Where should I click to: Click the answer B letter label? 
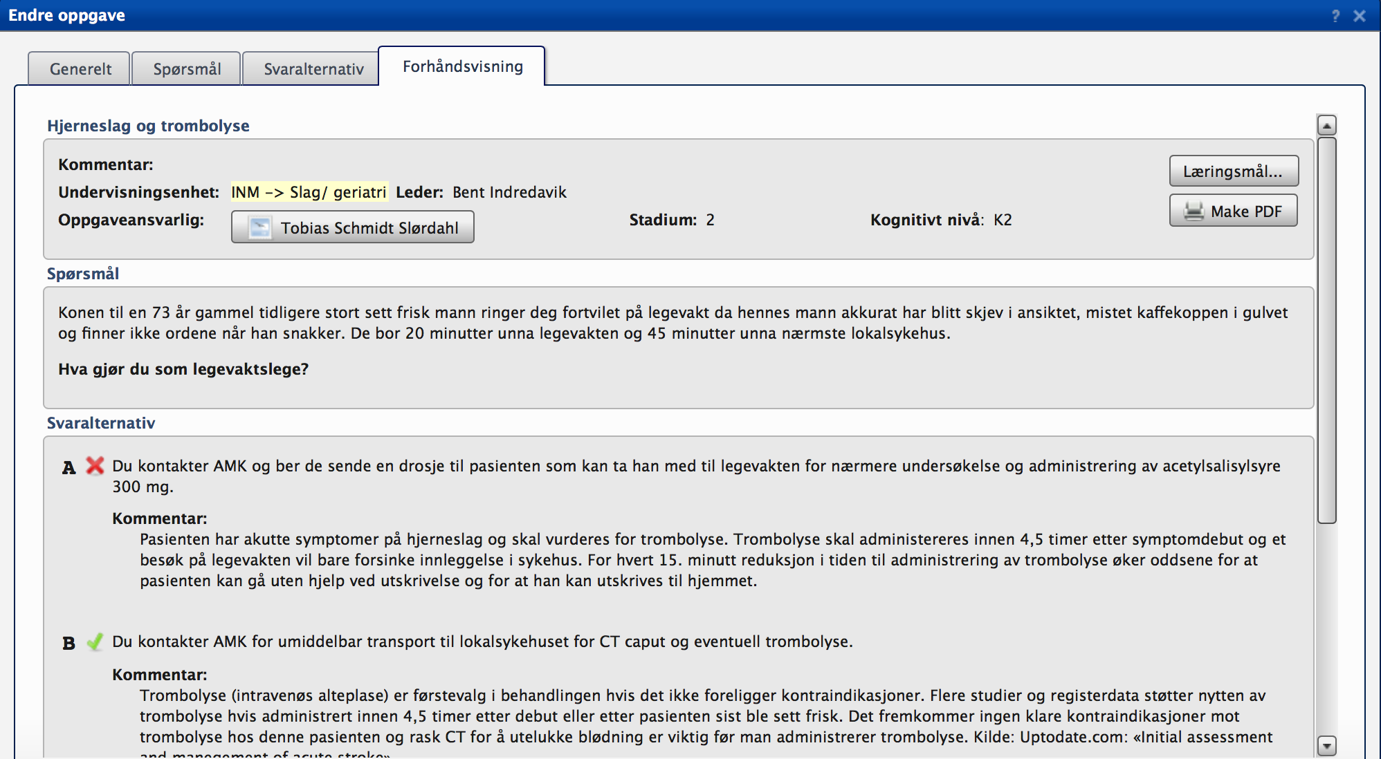point(68,644)
